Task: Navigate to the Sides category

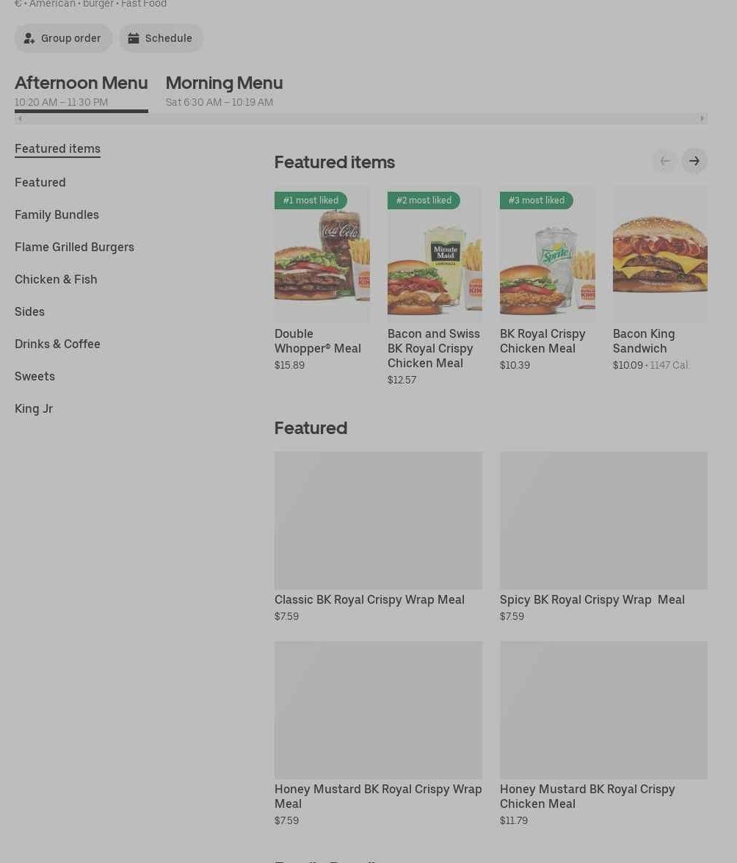Action: (29, 311)
